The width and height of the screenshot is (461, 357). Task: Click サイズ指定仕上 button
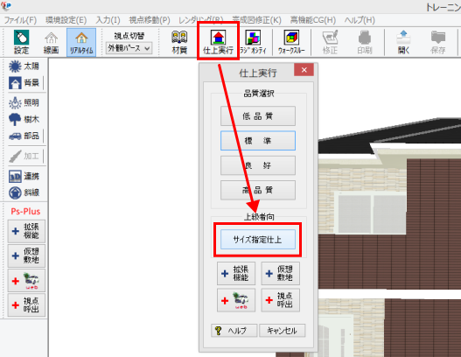[258, 240]
